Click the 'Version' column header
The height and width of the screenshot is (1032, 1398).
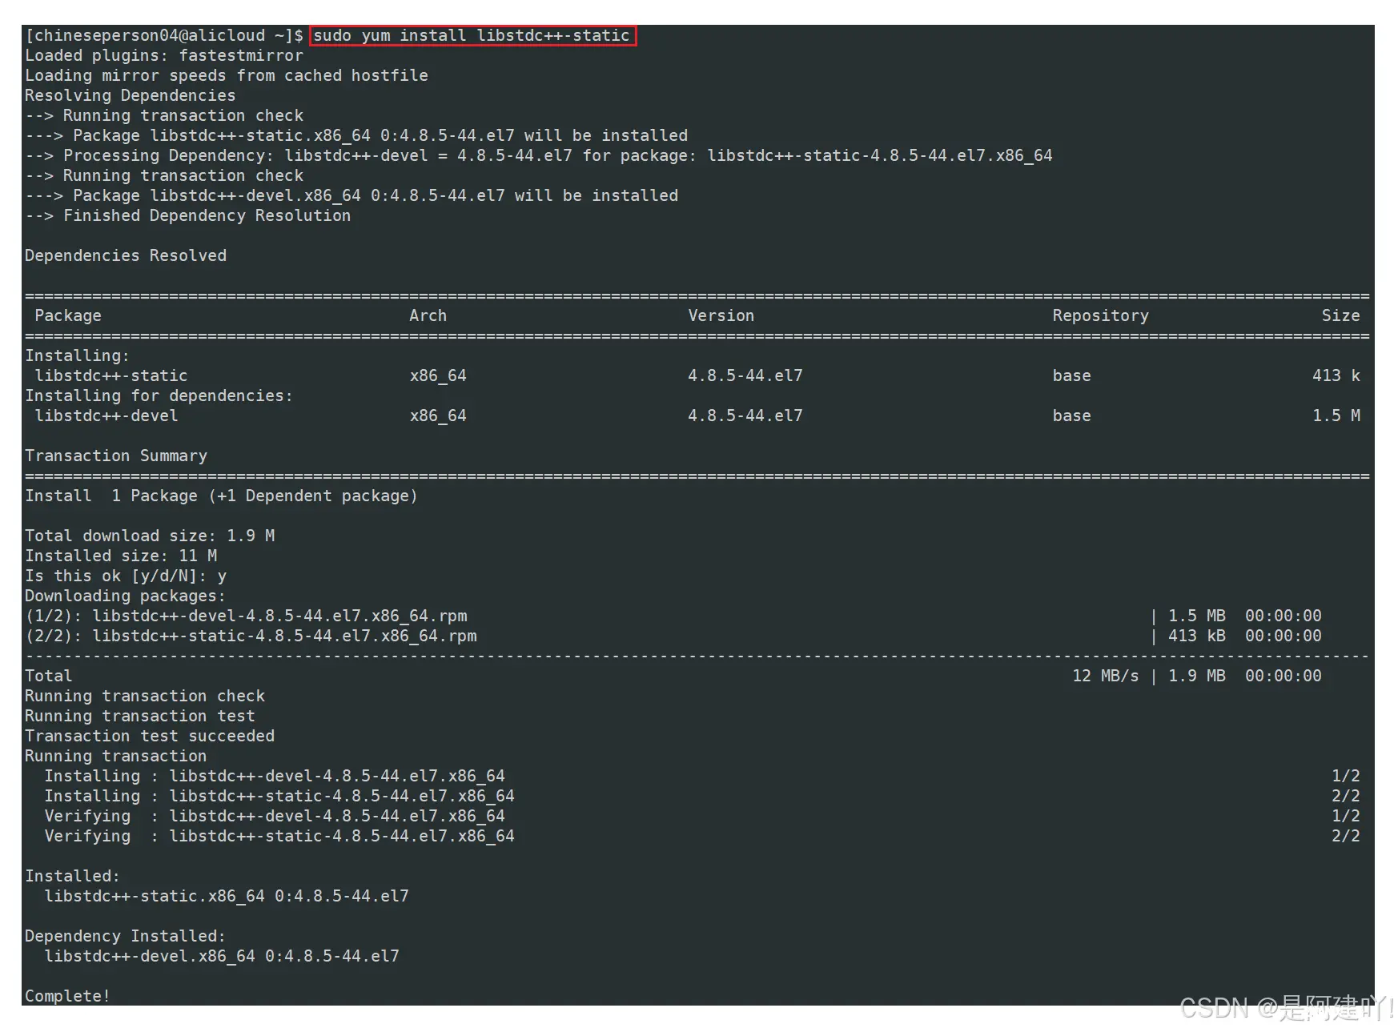[x=721, y=315]
